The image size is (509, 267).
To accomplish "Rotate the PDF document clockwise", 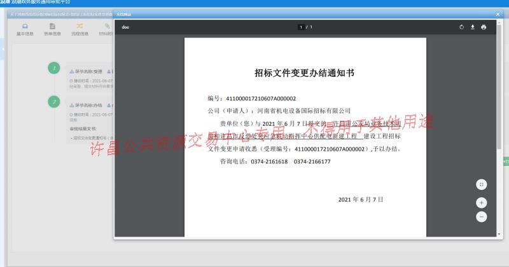I will pos(462,27).
